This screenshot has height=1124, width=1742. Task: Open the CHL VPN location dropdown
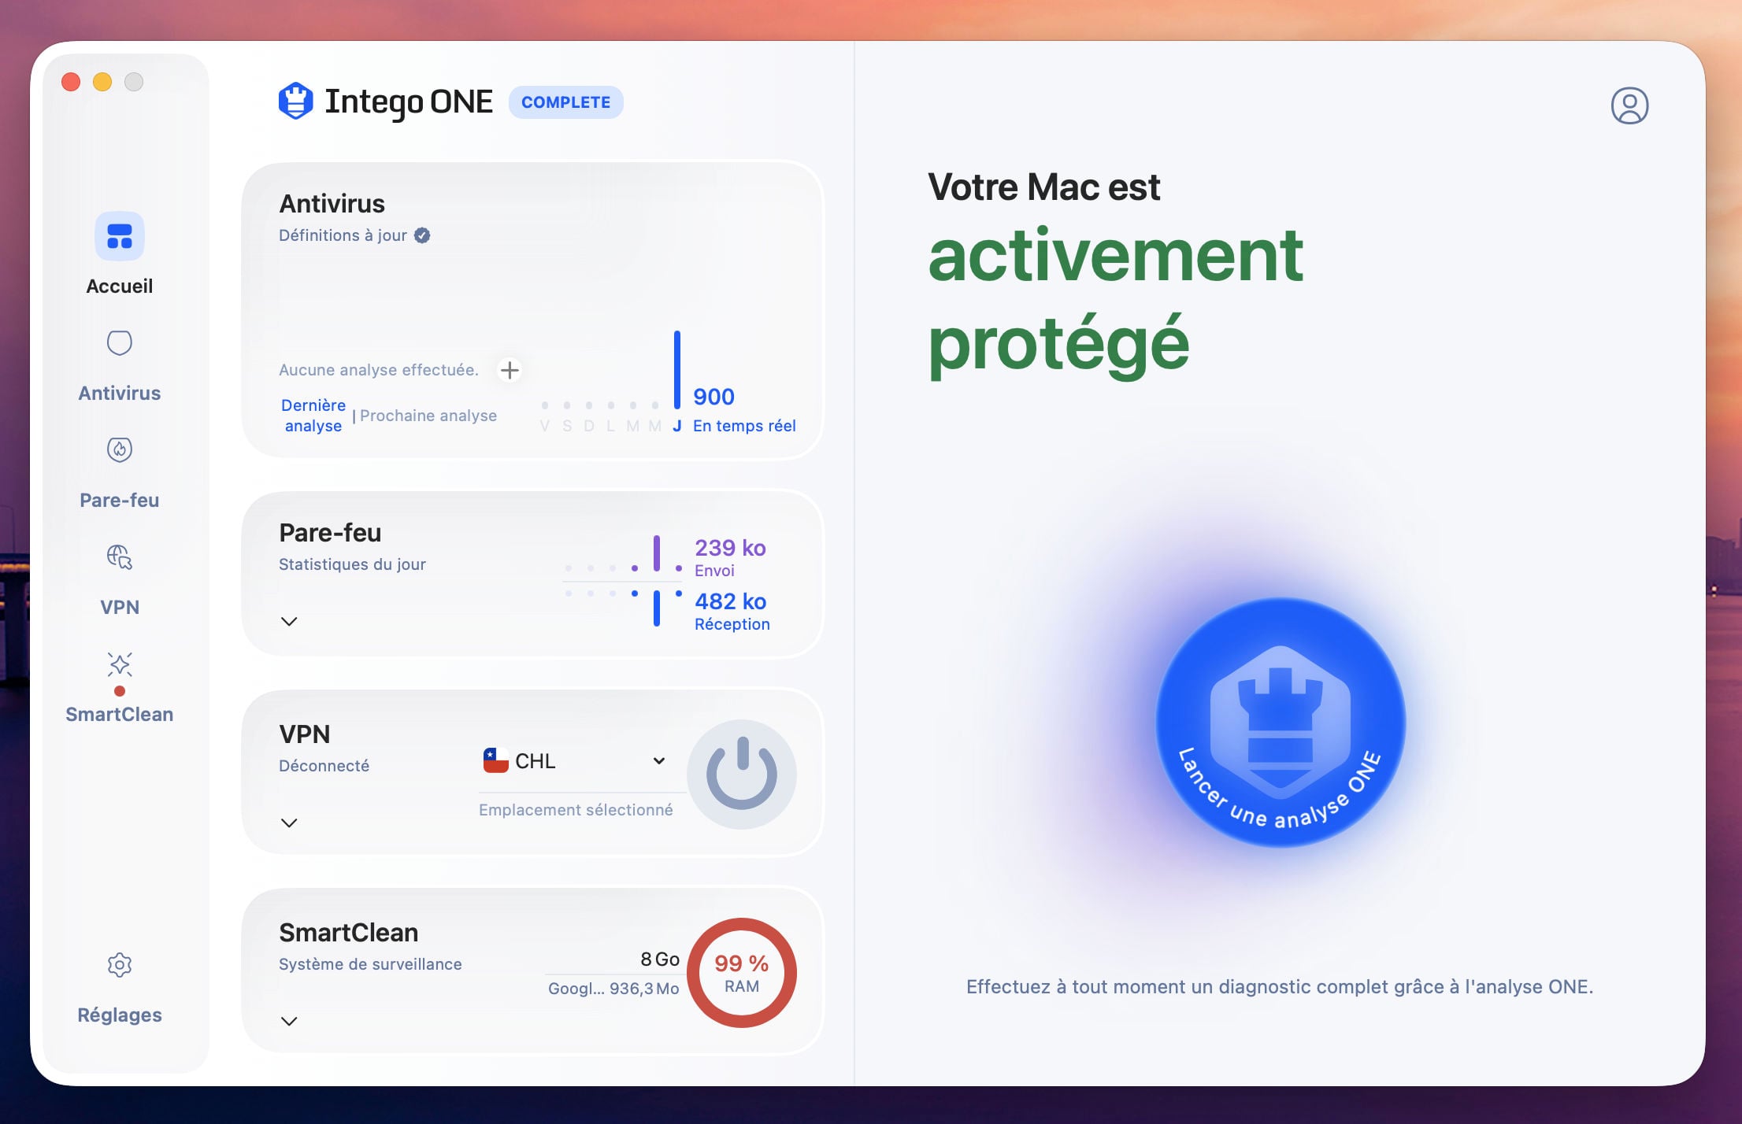click(575, 761)
